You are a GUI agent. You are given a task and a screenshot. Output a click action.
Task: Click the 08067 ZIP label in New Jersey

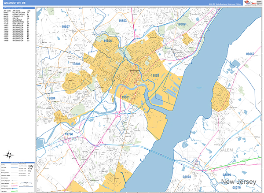[x=250, y=54]
